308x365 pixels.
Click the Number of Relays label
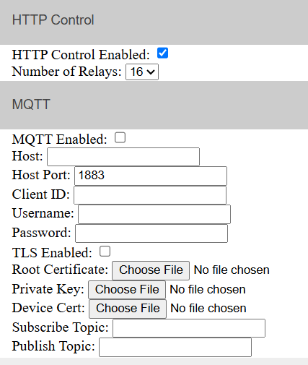pyautogui.click(x=66, y=72)
